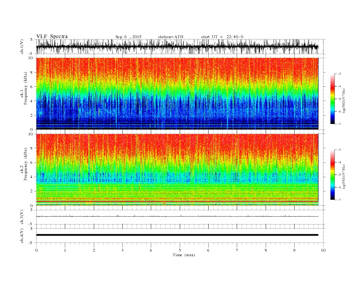Click inside the ch.2 spectrogram panel
Image resolution: width=364 pixels, height=281 pixels.
coord(177,169)
